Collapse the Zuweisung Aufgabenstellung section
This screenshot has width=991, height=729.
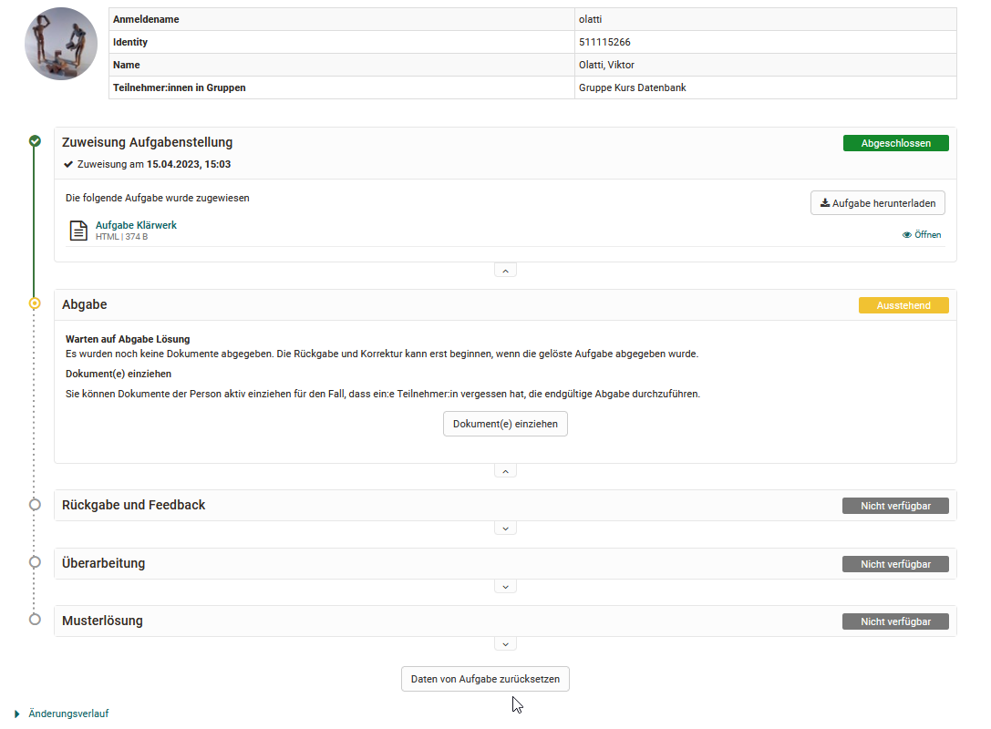[505, 271]
